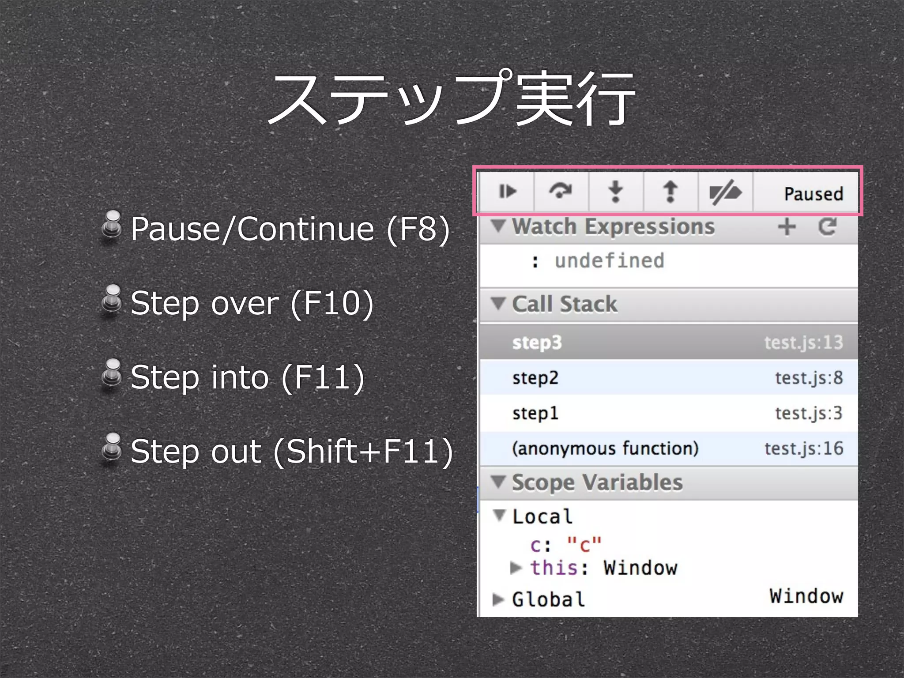Select the step1 call stack frame
This screenshot has width=904, height=678.
pos(669,413)
